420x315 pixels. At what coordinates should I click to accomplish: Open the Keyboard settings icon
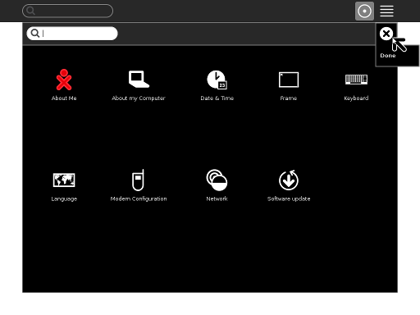point(356,80)
